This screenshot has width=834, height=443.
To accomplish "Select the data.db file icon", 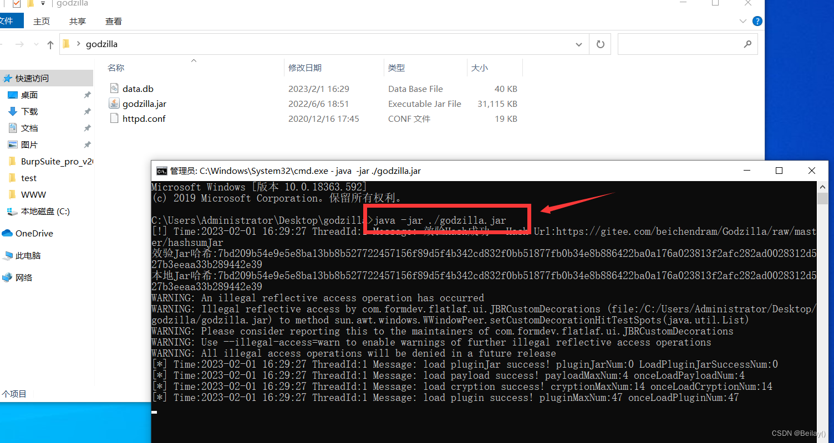I will pyautogui.click(x=114, y=89).
